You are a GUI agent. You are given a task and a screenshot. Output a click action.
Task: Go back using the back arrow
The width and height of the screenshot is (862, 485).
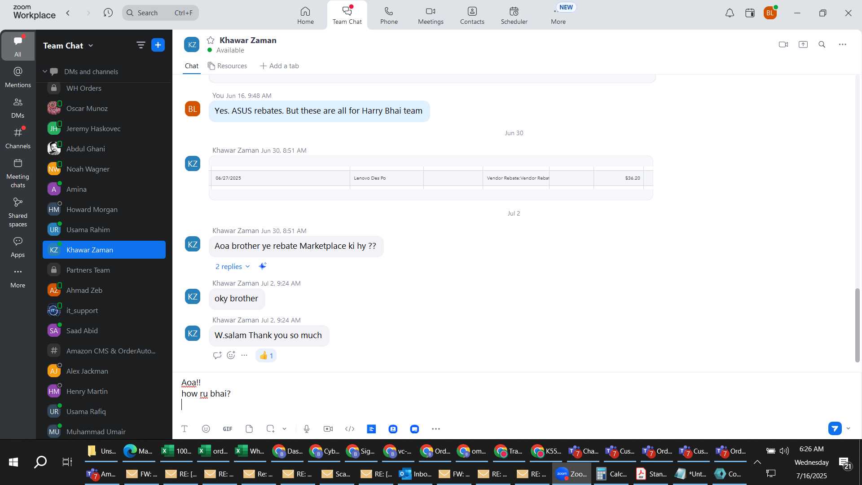pos(68,13)
